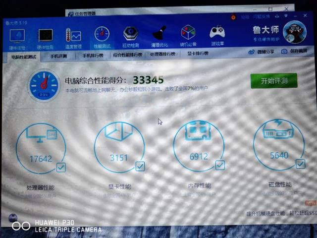Click the overall score 33345
The image size is (317, 238).
point(148,80)
